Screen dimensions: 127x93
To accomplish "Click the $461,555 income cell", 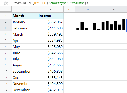I will click(x=51, y=65).
